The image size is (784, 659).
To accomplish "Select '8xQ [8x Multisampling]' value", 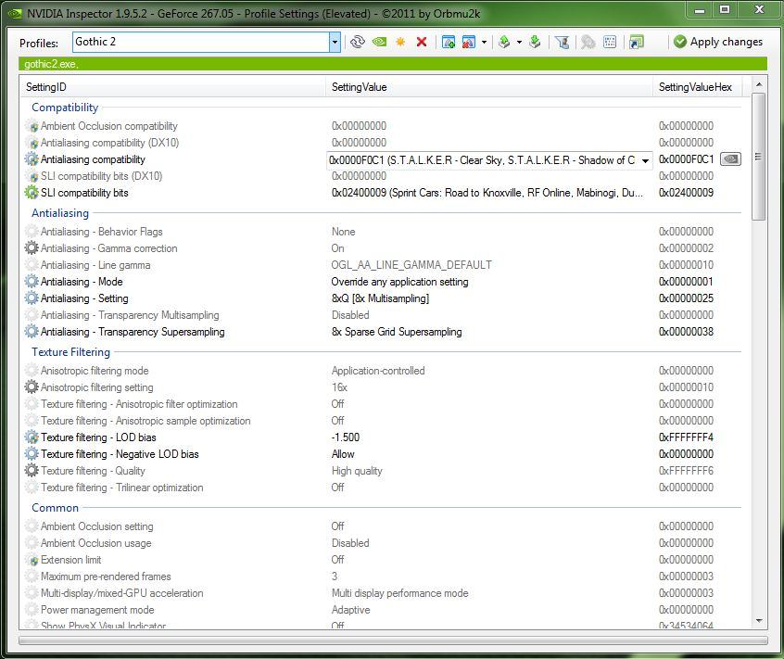I will pos(380,298).
